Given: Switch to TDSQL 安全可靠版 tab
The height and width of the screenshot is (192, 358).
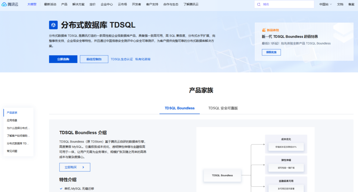Looking at the screenshot, I should point(223,108).
